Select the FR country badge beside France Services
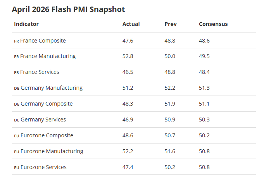The height and width of the screenshot is (176, 259). [16, 73]
